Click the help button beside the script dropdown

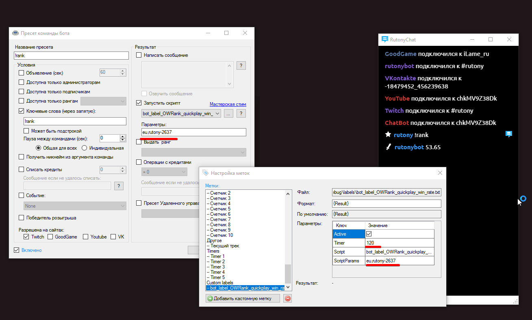tap(241, 114)
